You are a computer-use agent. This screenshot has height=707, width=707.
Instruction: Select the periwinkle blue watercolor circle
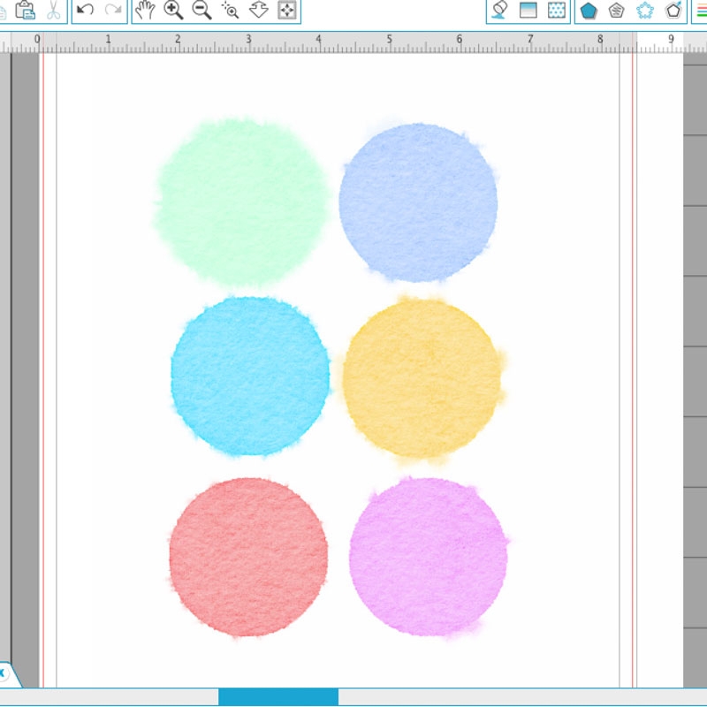pyautogui.click(x=418, y=202)
